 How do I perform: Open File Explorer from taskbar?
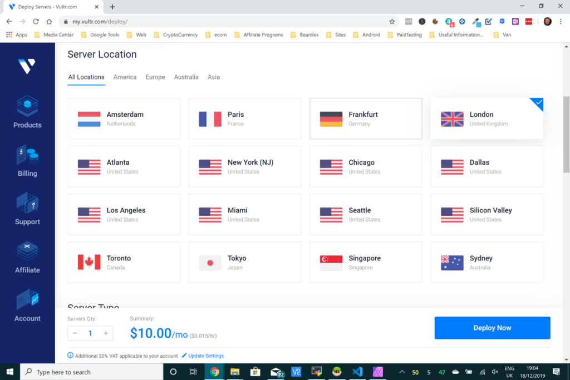pos(235,372)
